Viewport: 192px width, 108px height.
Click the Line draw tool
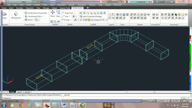(x=65, y=16)
